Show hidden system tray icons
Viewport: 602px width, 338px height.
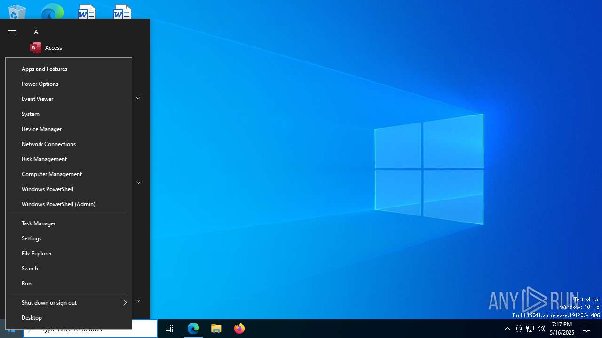[507, 329]
